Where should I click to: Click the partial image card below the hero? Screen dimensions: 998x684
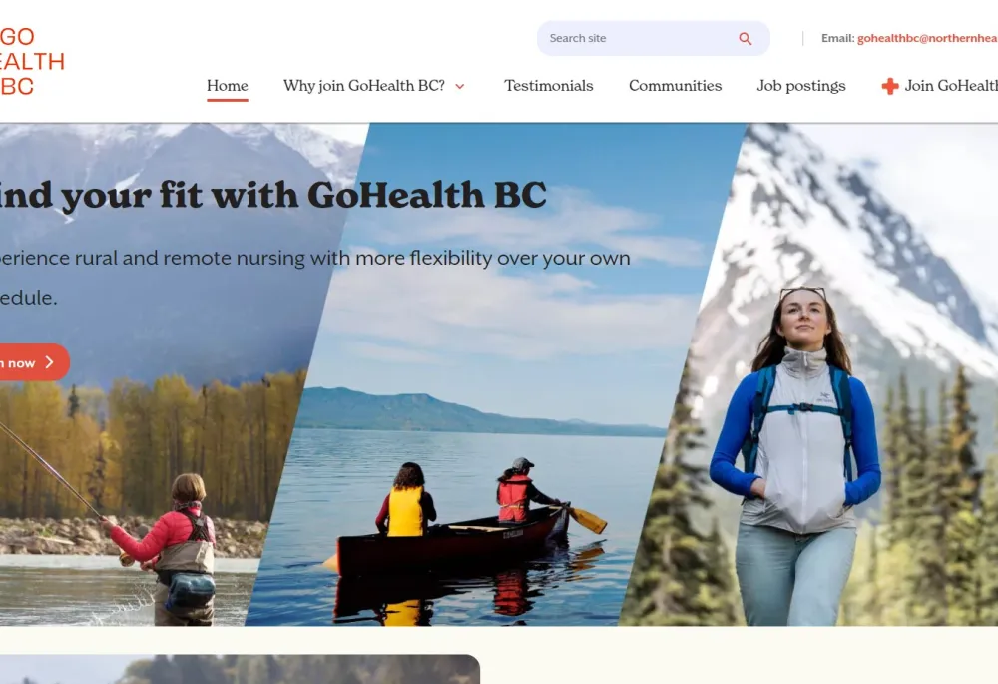tap(240, 669)
